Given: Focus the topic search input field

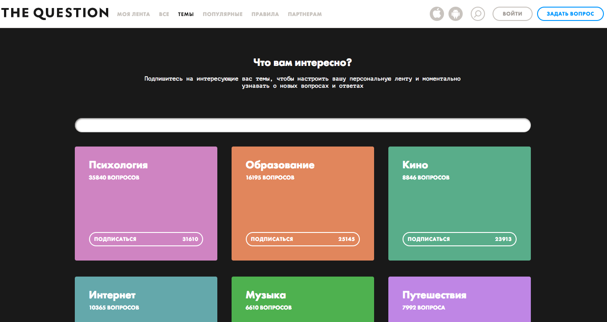Looking at the screenshot, I should pos(303,125).
